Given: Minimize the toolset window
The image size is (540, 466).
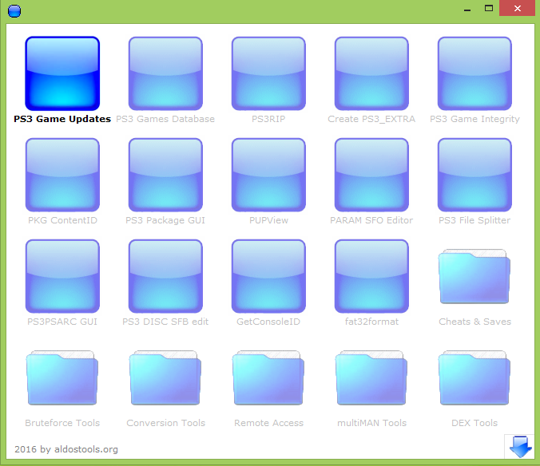Looking at the screenshot, I should [x=467, y=9].
